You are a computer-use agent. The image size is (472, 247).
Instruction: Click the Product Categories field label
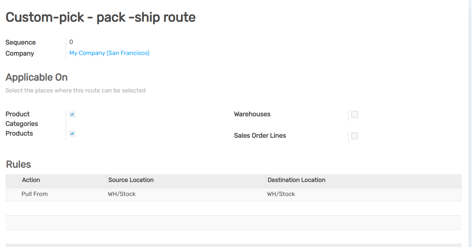click(x=22, y=119)
